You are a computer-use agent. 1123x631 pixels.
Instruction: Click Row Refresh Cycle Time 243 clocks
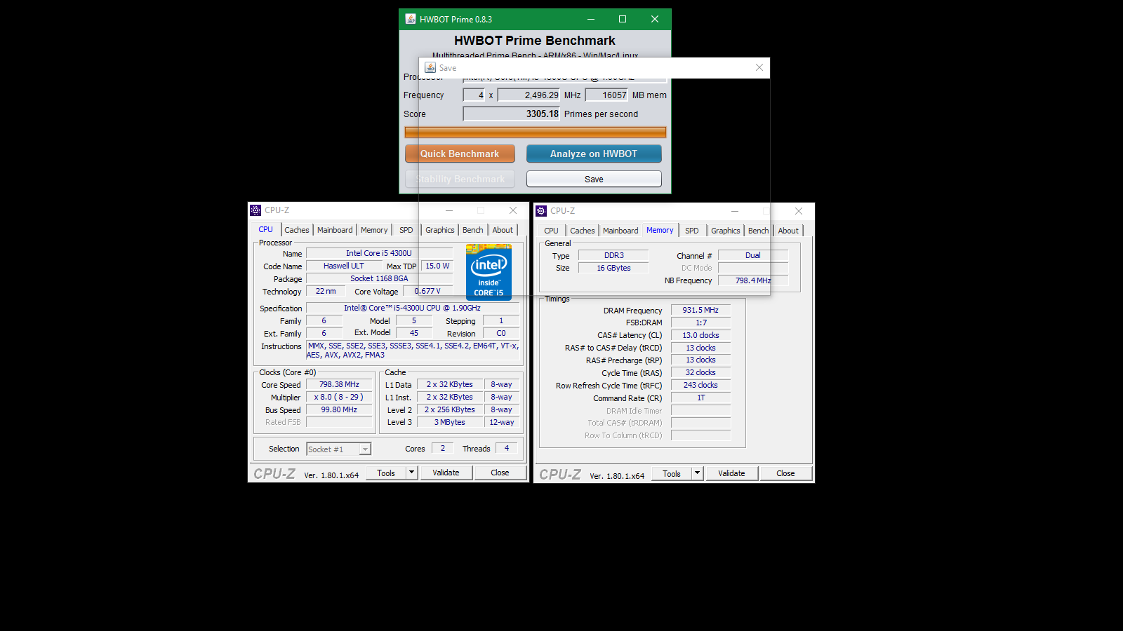(x=700, y=385)
